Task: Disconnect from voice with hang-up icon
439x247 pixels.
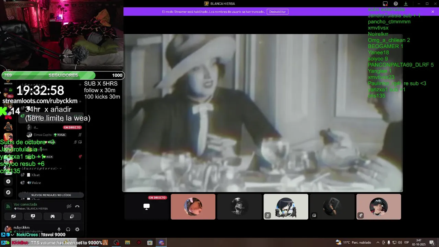Action: (77, 206)
